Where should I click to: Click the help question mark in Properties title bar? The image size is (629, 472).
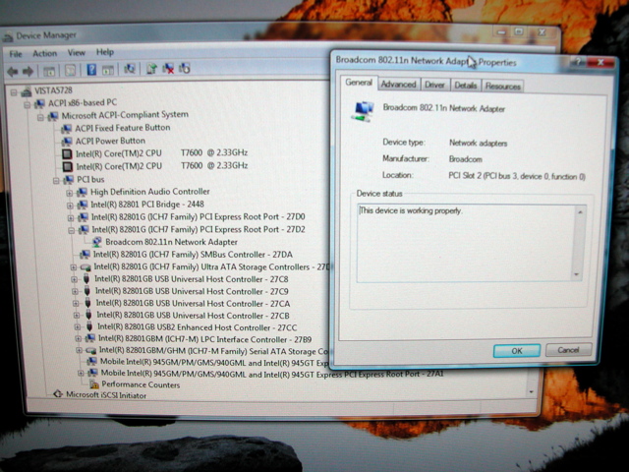click(x=578, y=62)
